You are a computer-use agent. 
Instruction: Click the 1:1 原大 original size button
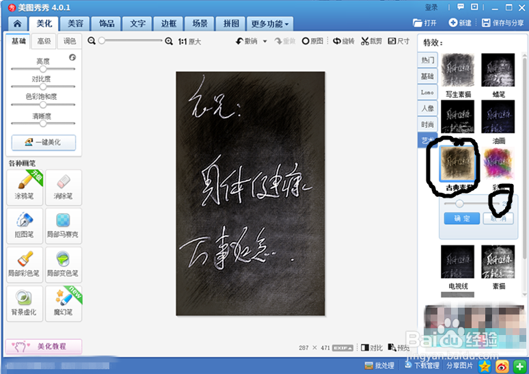point(189,42)
